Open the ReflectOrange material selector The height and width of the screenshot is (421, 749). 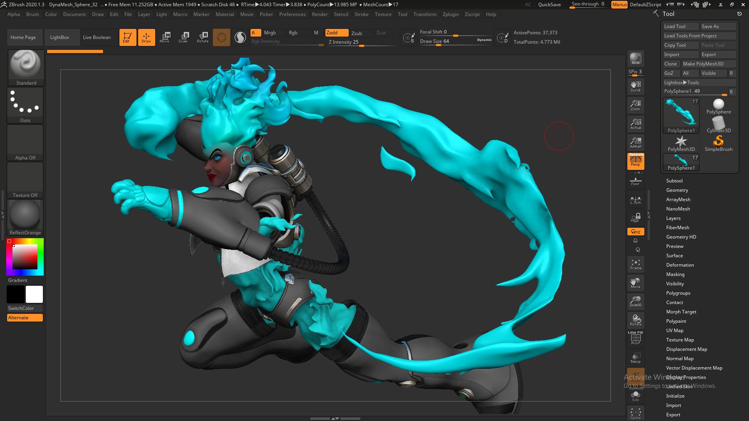pyautogui.click(x=25, y=218)
